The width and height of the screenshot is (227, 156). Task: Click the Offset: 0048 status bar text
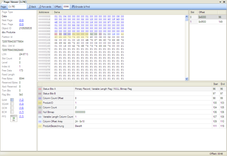tap(216, 154)
